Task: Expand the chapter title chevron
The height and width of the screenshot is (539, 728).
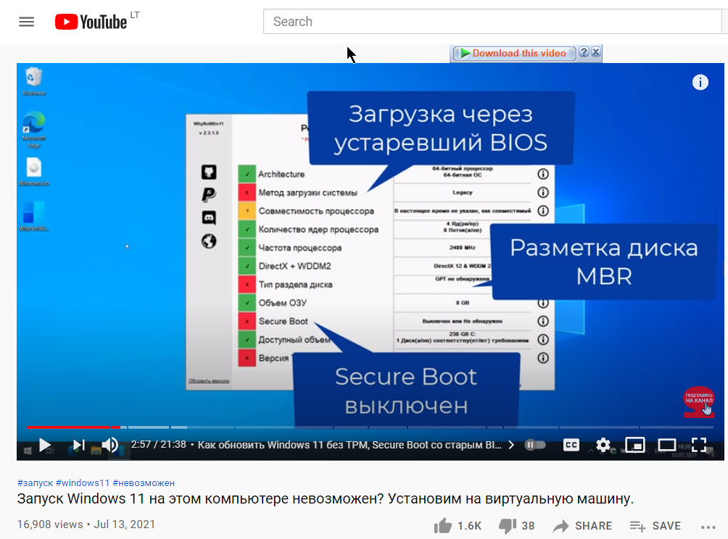Action: [511, 445]
